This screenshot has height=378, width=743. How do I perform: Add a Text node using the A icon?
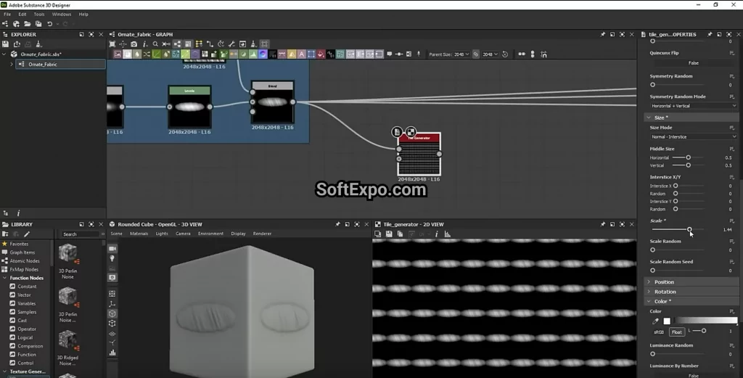(x=301, y=54)
